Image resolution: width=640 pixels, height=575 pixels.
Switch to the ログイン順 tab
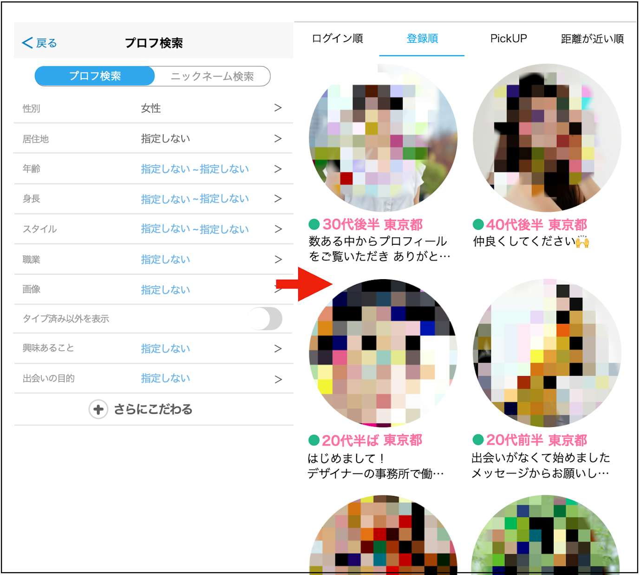(x=338, y=39)
